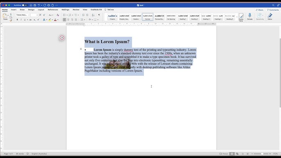Open the Comments button

click(x=273, y=10)
